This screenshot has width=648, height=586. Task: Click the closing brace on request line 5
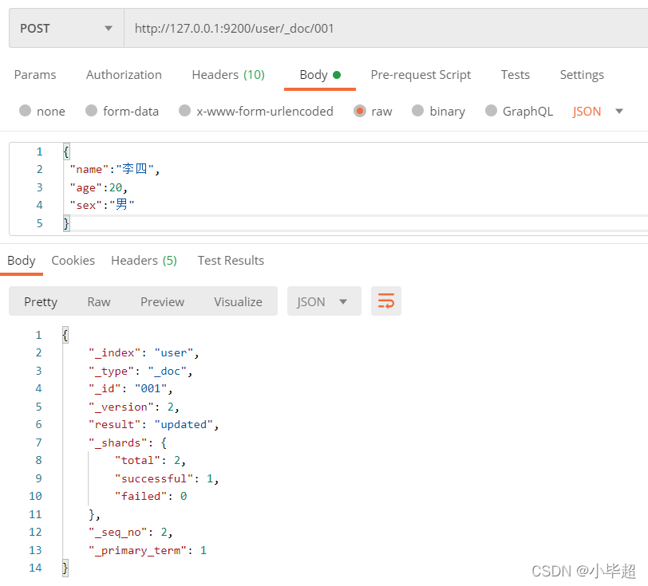pos(66,223)
